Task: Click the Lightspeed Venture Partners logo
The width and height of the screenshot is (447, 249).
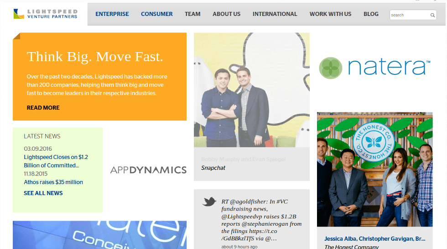Action: (45, 14)
